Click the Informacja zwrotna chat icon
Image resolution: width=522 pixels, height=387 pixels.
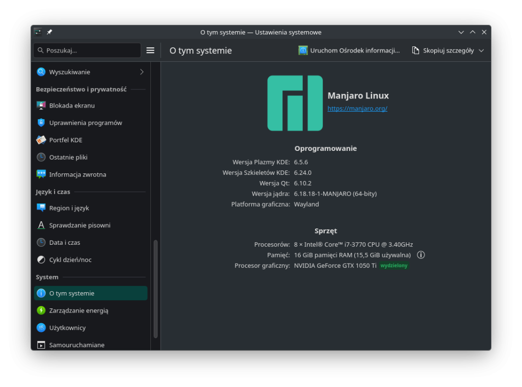click(x=41, y=174)
